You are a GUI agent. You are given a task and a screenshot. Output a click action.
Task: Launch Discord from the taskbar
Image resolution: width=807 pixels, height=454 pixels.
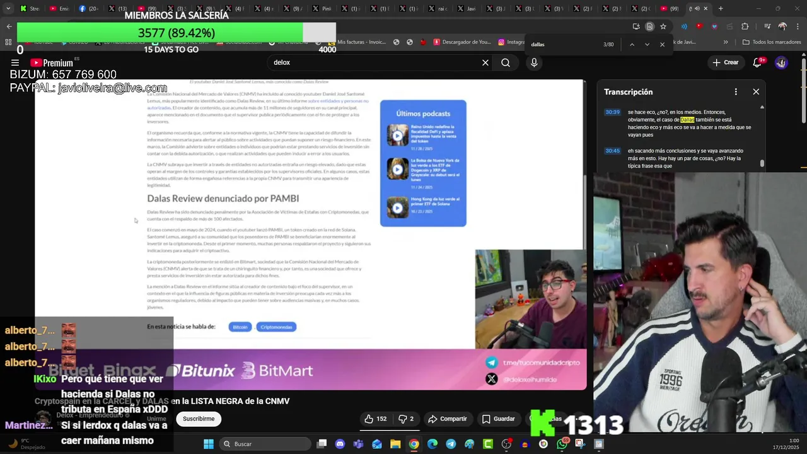pos(340,444)
